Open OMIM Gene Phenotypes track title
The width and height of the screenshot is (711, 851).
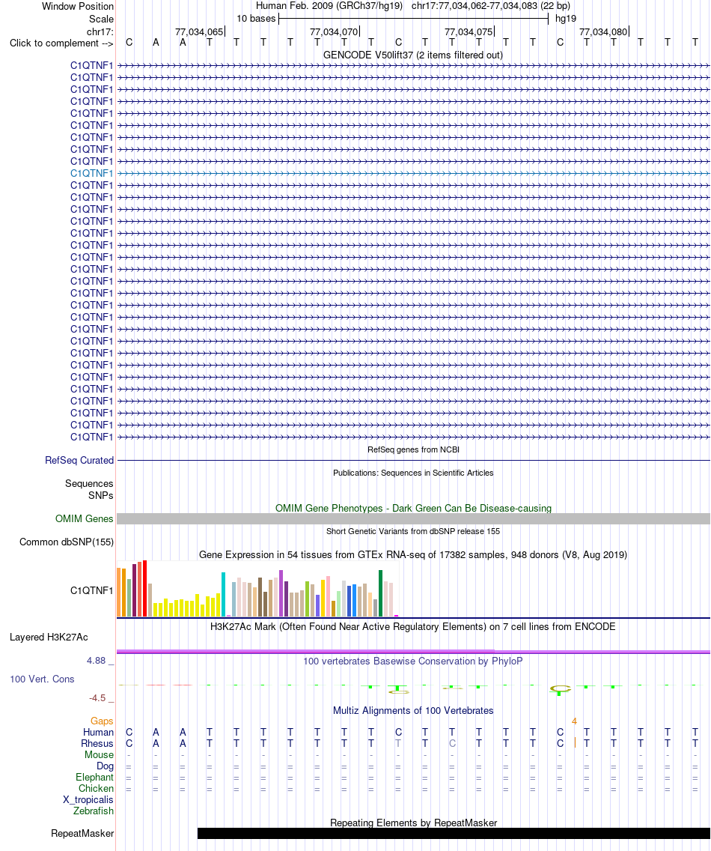pos(413,508)
